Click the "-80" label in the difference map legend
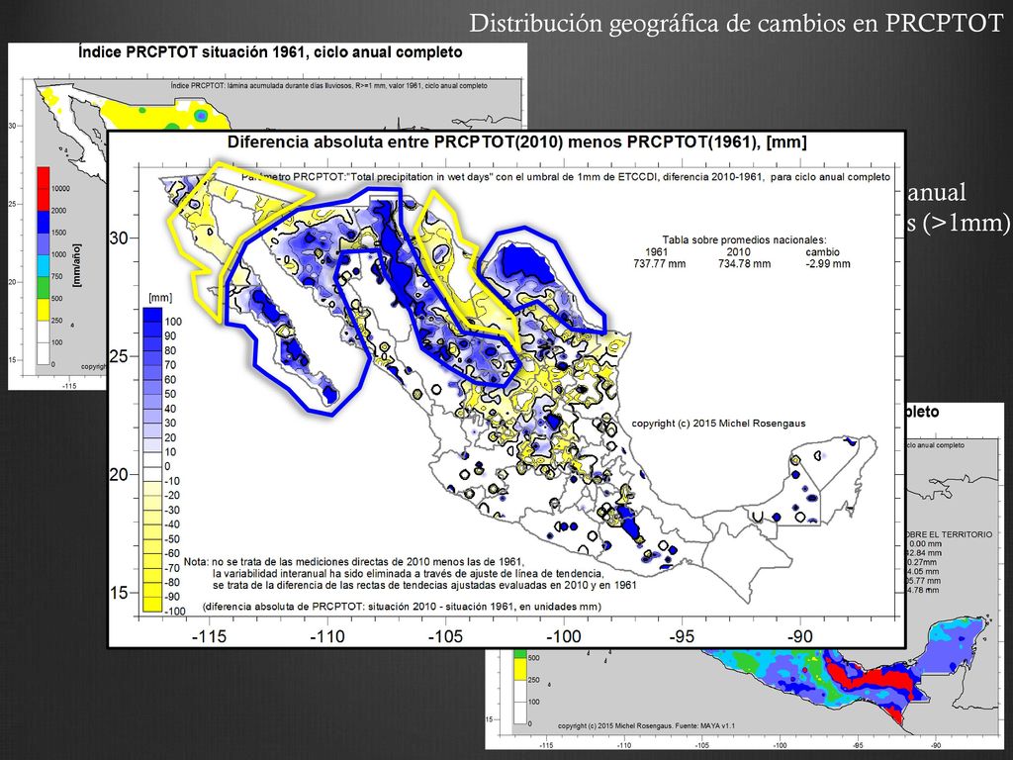Screen dimensions: 1013x760 point(172,583)
